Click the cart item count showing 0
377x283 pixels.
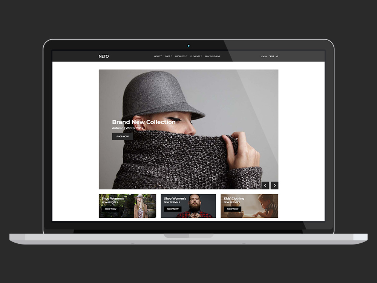pos(273,56)
